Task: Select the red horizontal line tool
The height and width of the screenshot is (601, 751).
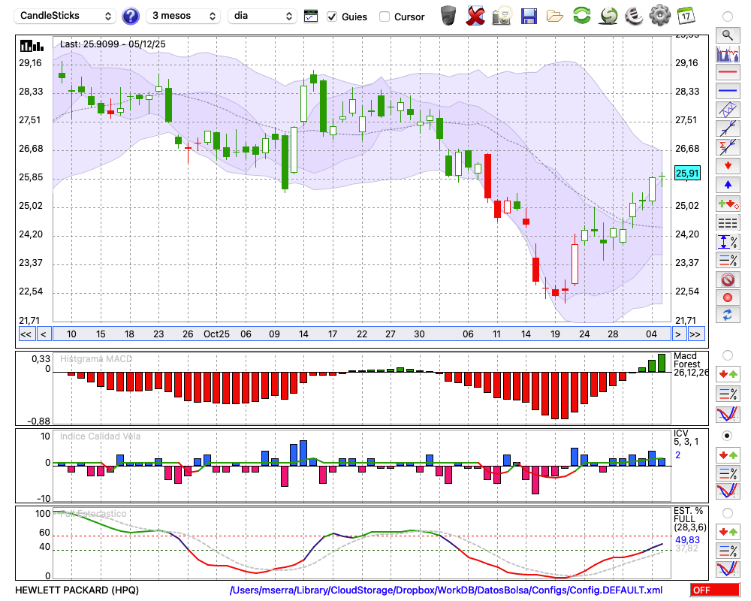Action: [728, 72]
